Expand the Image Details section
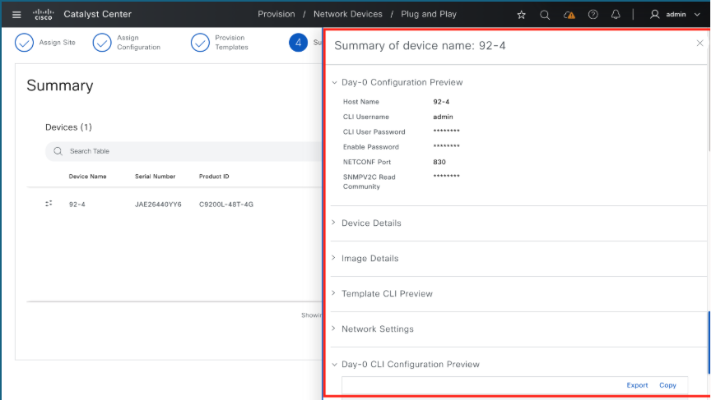This screenshot has width=711, height=400. (334, 258)
